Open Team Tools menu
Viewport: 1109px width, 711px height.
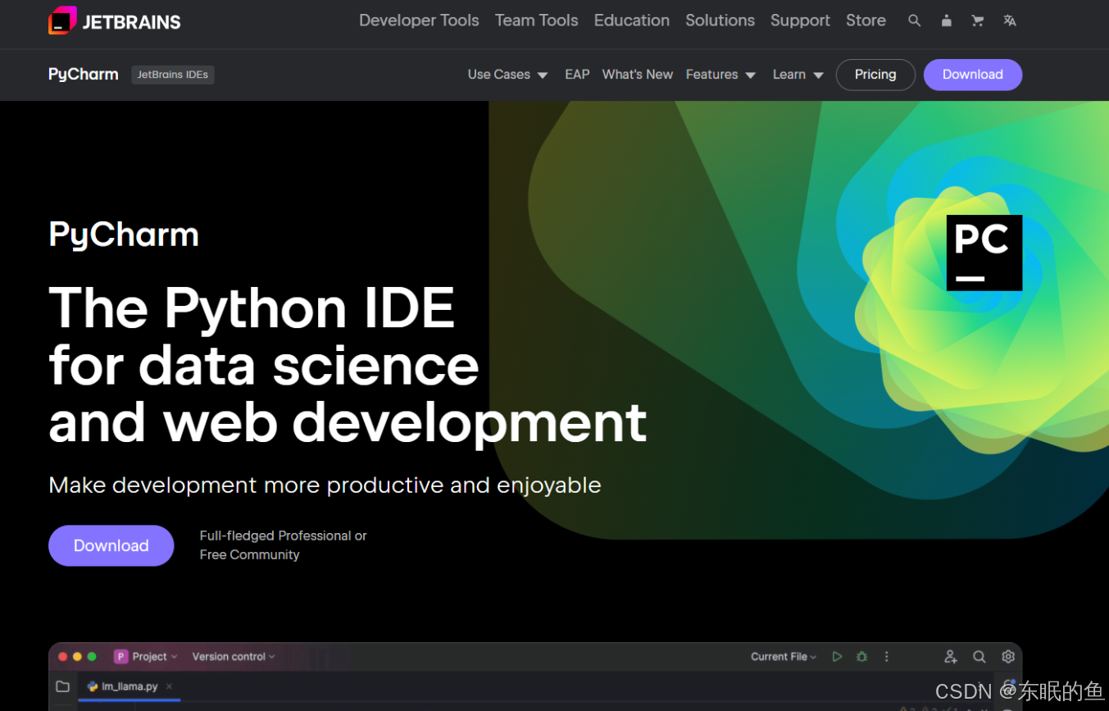(x=537, y=21)
